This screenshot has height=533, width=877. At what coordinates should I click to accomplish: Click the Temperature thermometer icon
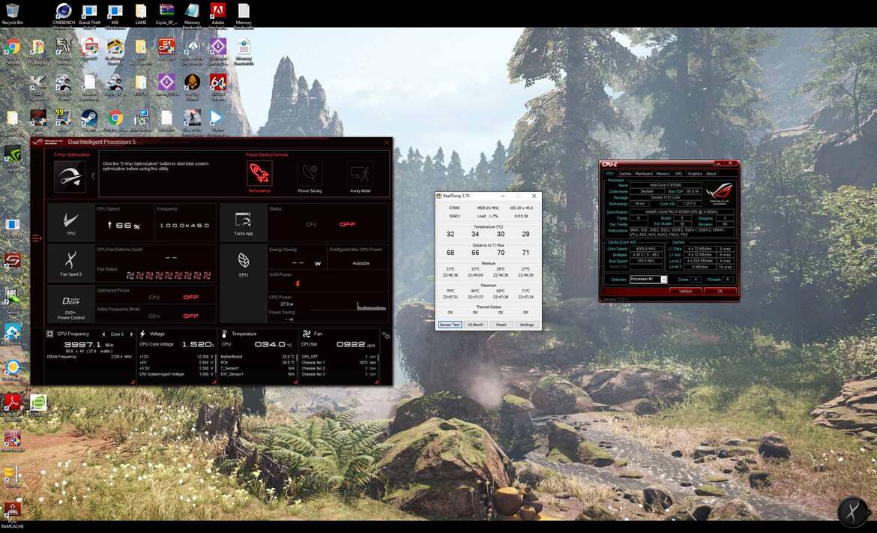[224, 334]
